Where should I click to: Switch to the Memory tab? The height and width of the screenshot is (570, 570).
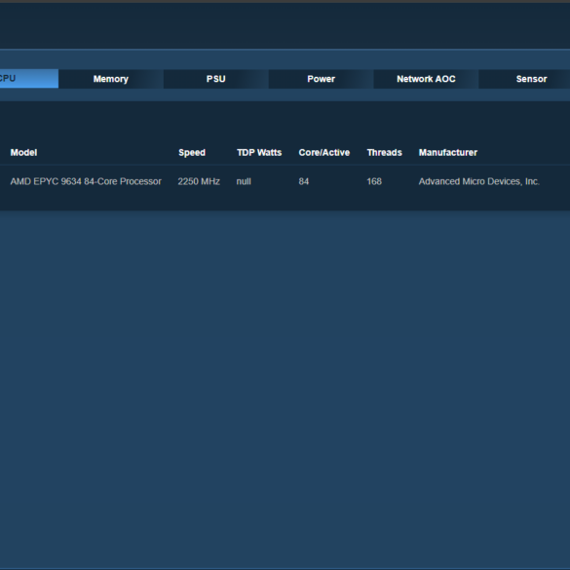point(110,79)
